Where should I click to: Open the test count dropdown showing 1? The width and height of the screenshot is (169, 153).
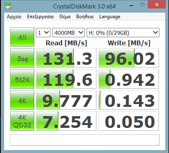click(43, 32)
